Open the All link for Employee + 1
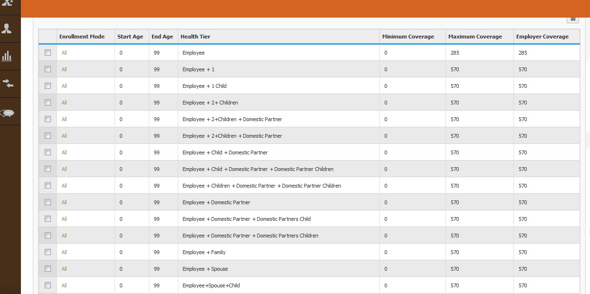590x294 pixels. (x=64, y=69)
